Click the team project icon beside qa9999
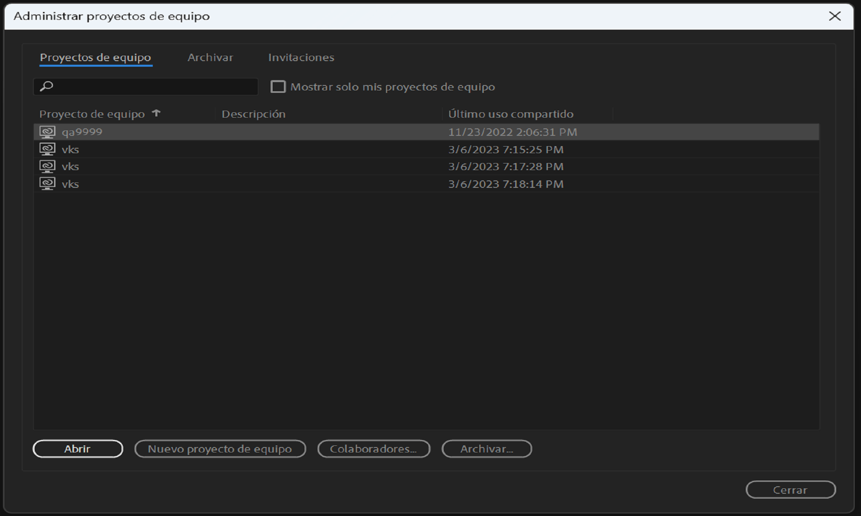This screenshot has height=516, width=861. [48, 132]
